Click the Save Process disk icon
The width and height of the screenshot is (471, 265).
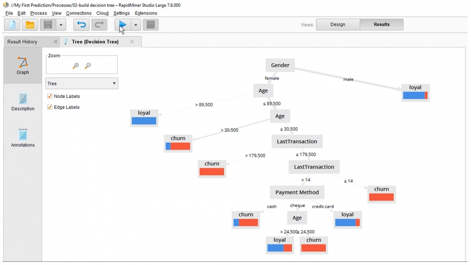[48, 25]
